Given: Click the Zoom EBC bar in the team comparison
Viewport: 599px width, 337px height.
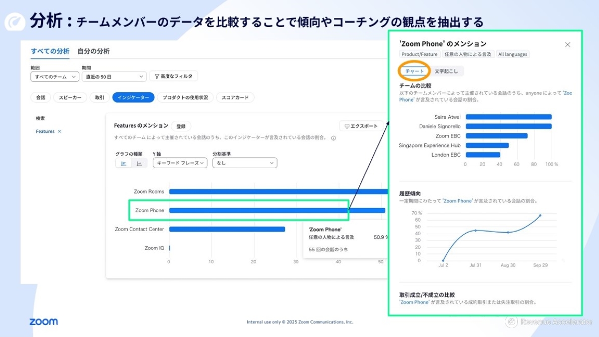Looking at the screenshot, I should click(x=497, y=136).
